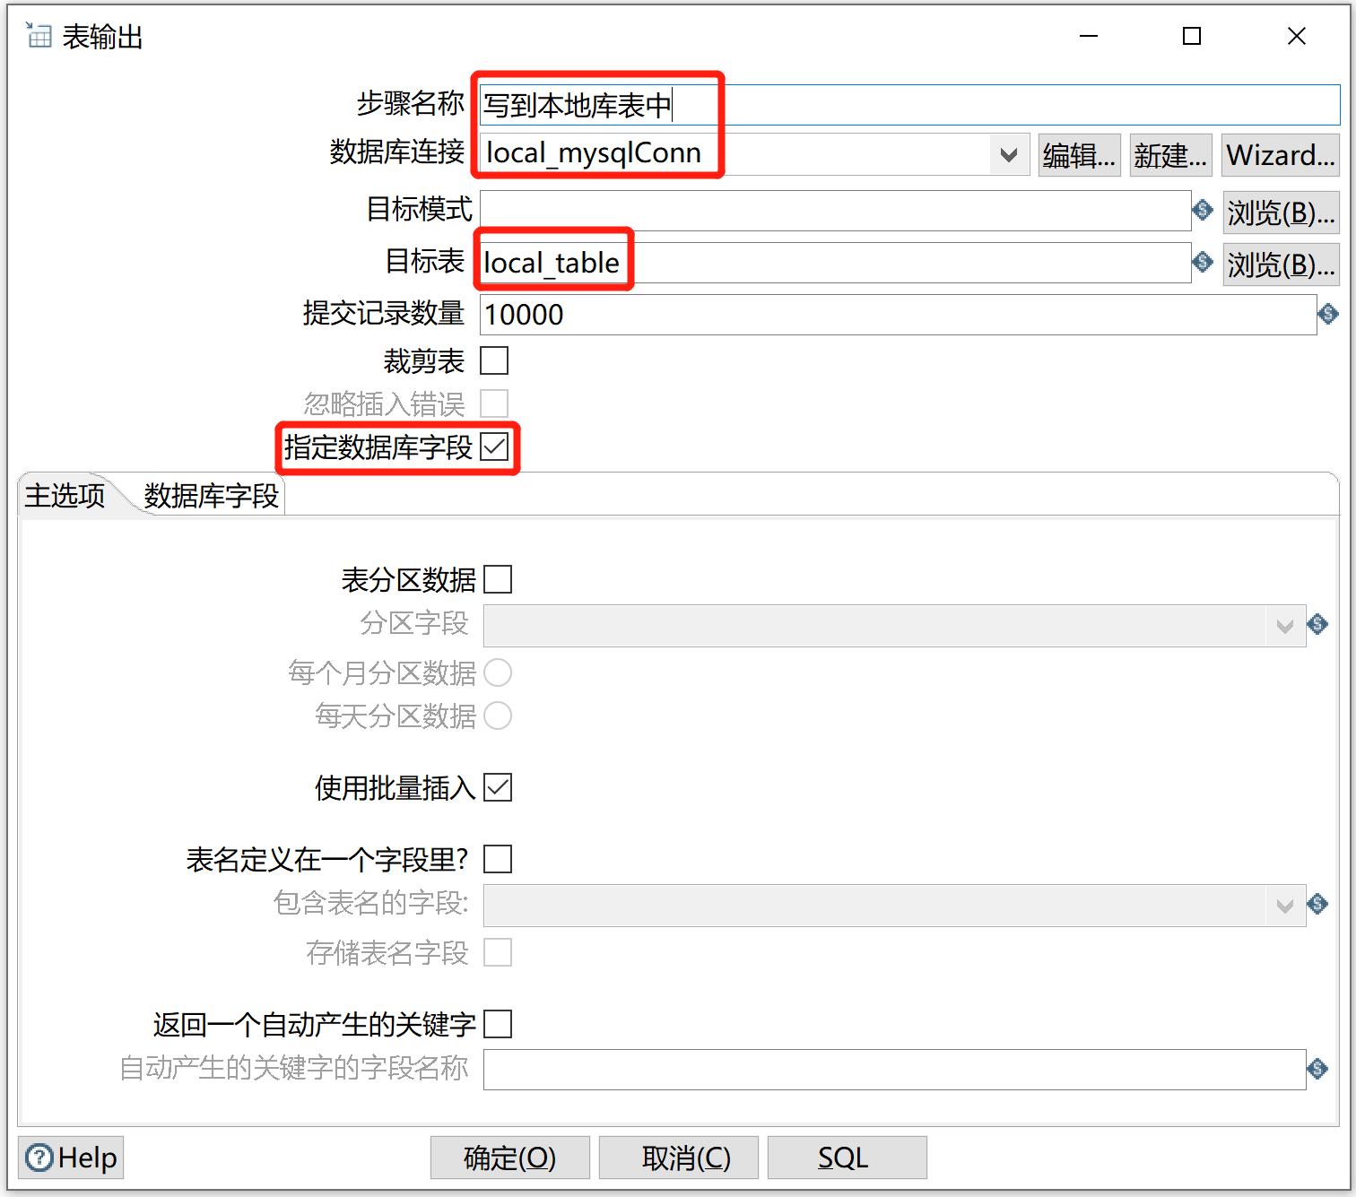Click the variable icon beside 目标模式 field
Viewport: 1356px width, 1197px height.
pyautogui.click(x=1202, y=211)
